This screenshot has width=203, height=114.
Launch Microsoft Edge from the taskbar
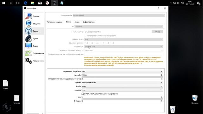pyautogui.click(x=25, y=3)
